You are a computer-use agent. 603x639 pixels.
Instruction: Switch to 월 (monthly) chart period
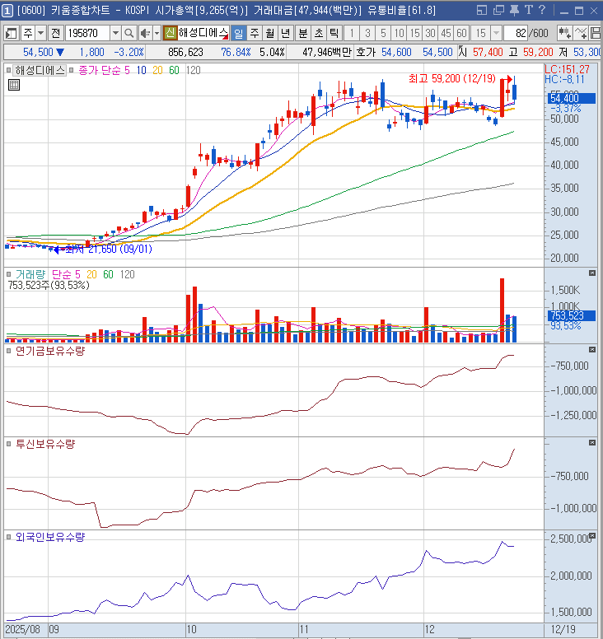(269, 33)
